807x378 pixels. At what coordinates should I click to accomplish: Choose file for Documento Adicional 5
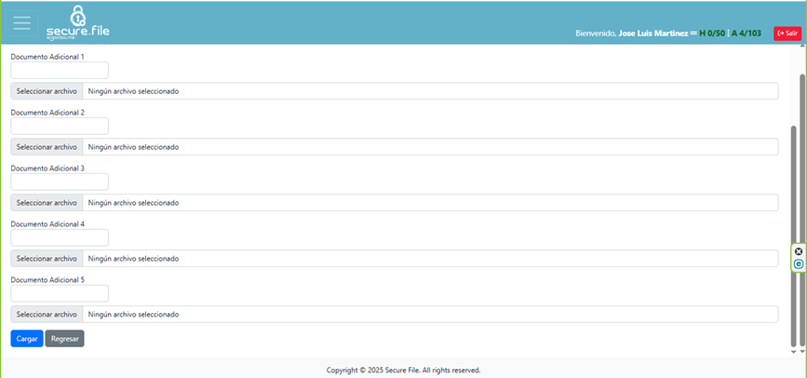(47, 315)
